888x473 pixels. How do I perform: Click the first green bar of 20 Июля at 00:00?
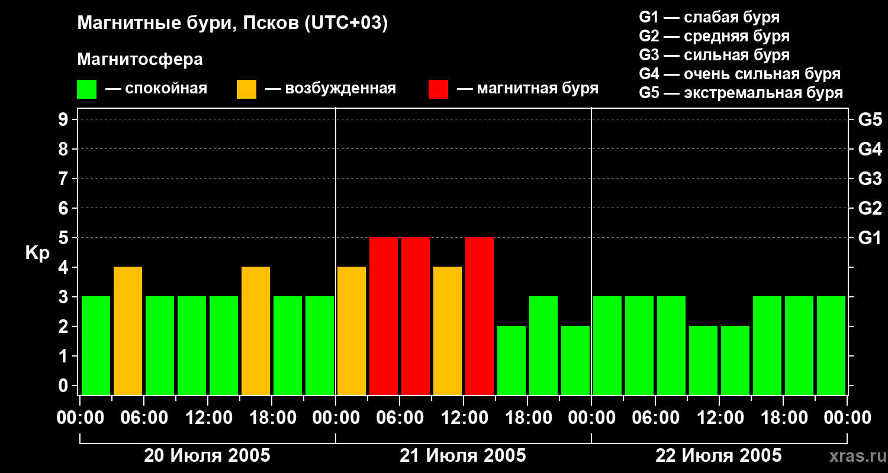[96, 345]
